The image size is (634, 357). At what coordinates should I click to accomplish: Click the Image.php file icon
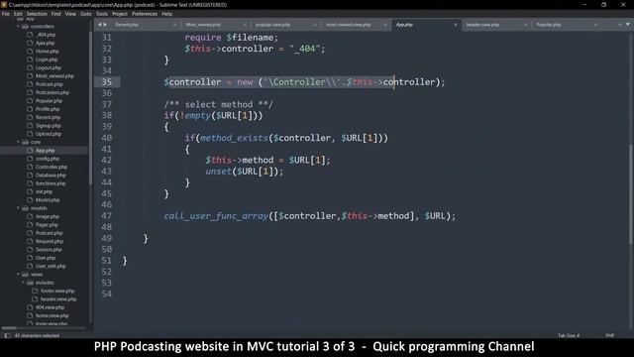tap(30, 216)
